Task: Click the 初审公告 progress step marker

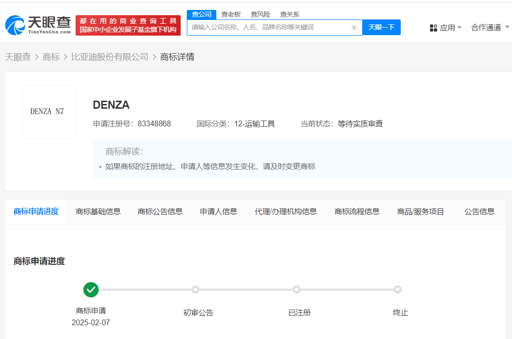Action: (195, 289)
